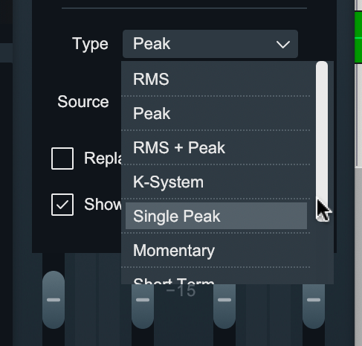Untick the checked Show checkbox
Screen dimensions: 362x346
[62, 205]
